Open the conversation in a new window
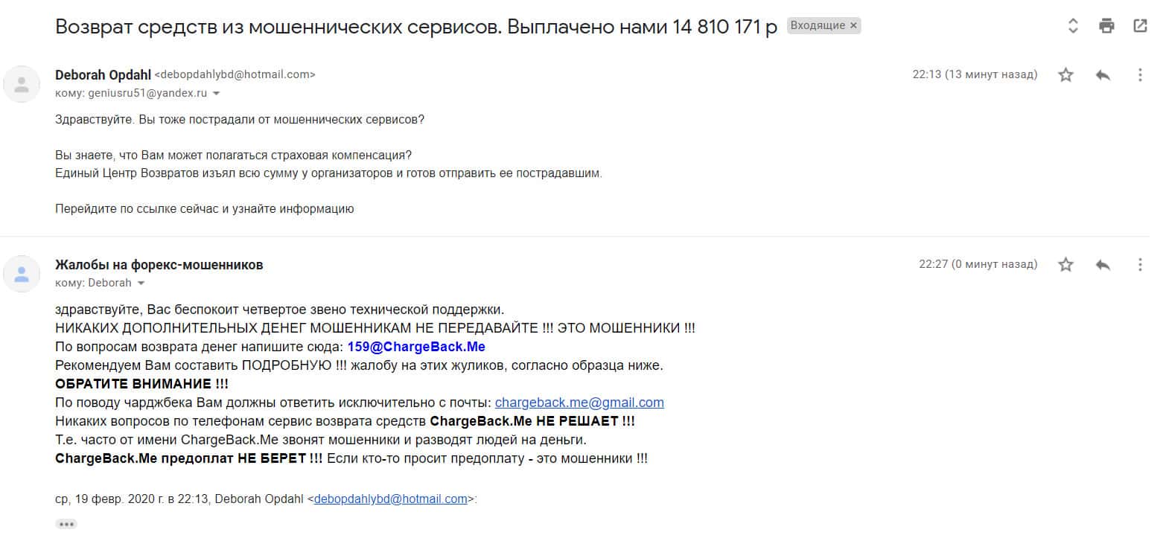Screen dimensions: 1163x538 [1140, 26]
